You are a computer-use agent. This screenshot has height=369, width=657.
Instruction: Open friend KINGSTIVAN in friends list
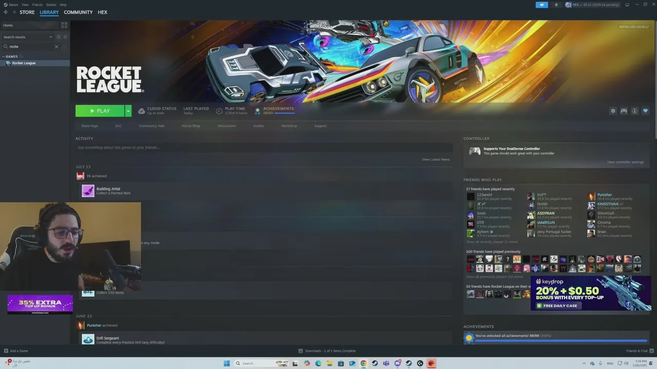pyautogui.click(x=608, y=204)
